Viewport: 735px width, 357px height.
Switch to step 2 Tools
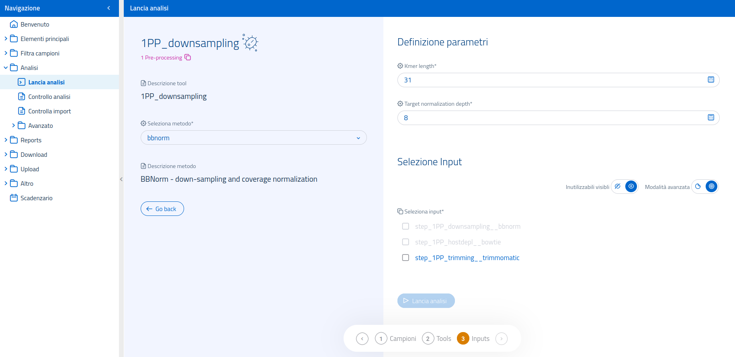tap(436, 339)
